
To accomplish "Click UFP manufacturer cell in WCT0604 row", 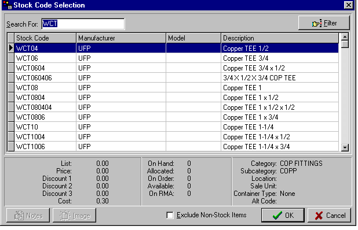I will point(121,68).
